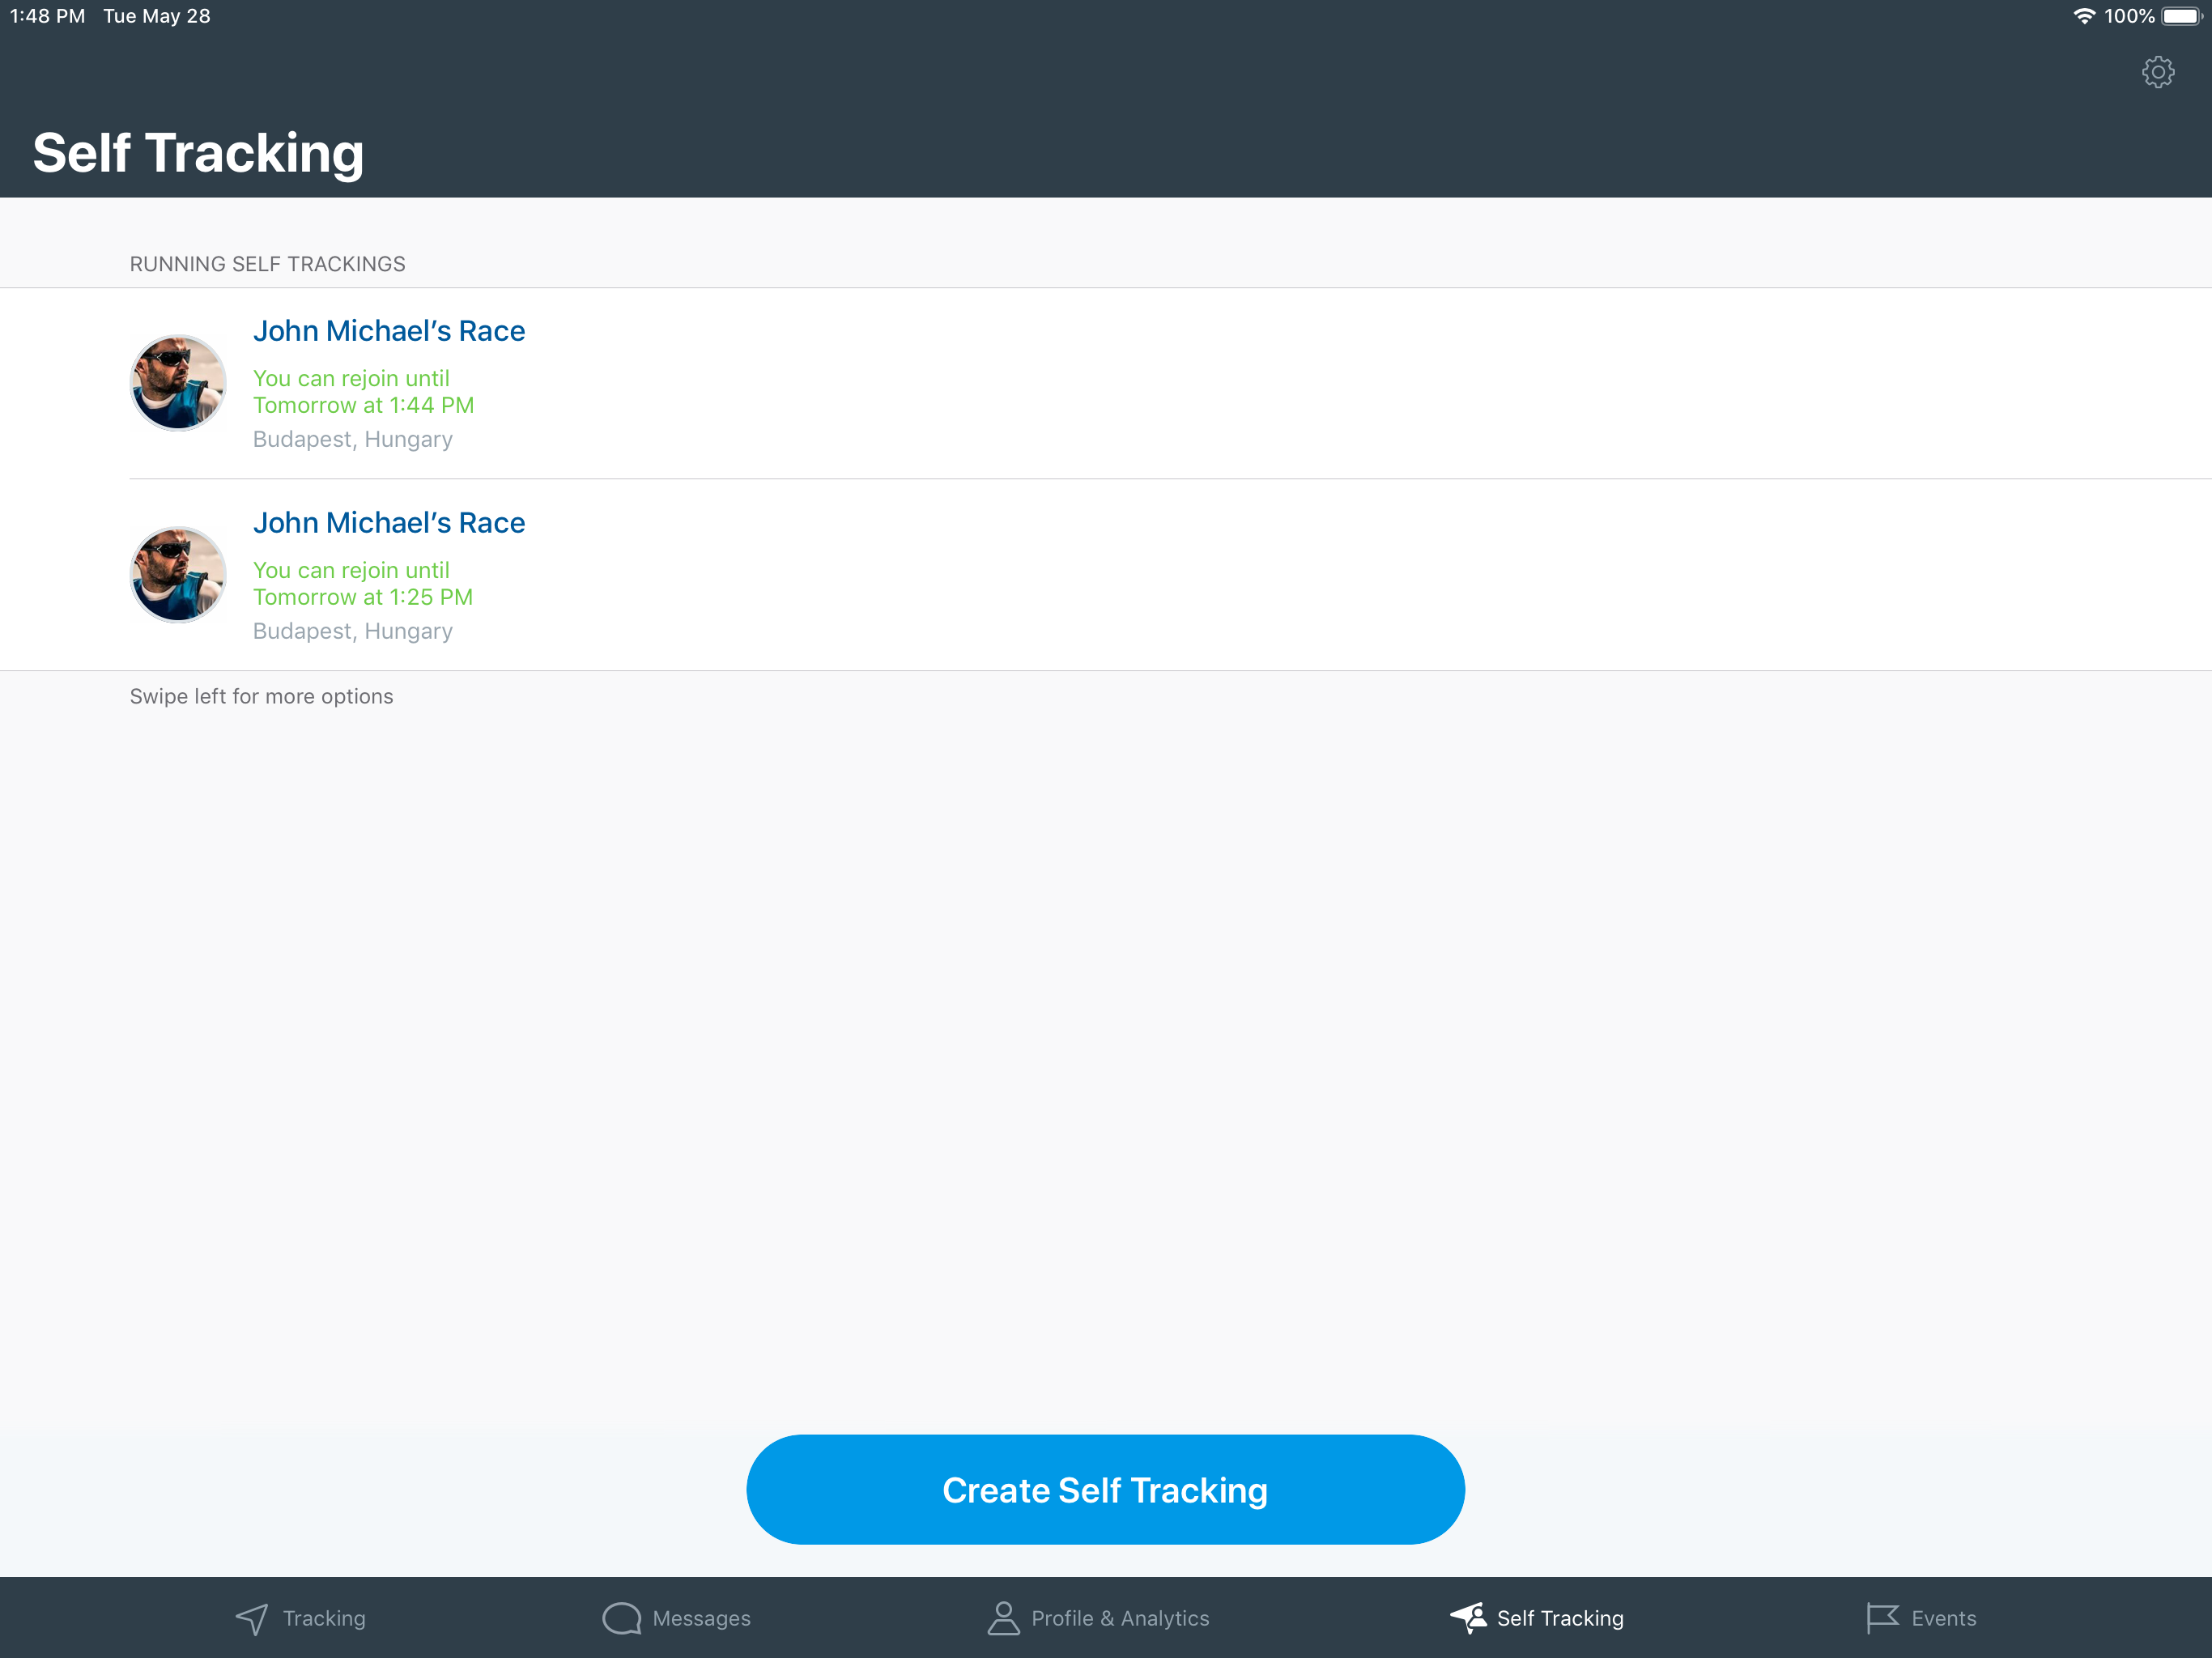Switch to the Messages tab label
Image resolution: width=2212 pixels, height=1658 pixels.
[x=701, y=1618]
